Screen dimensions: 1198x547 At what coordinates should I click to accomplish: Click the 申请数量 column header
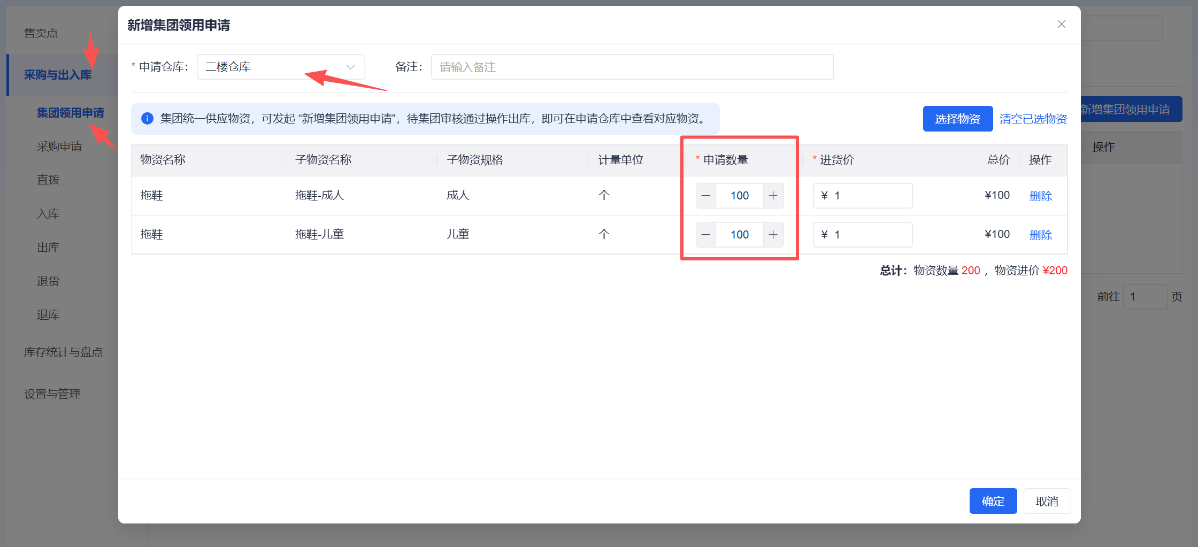coord(726,160)
